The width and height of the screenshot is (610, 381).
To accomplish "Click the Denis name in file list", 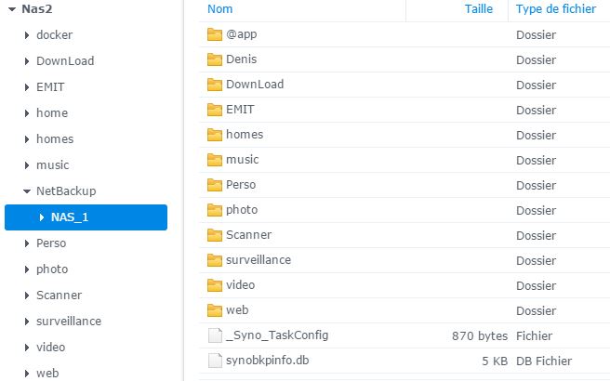I will pyautogui.click(x=241, y=59).
